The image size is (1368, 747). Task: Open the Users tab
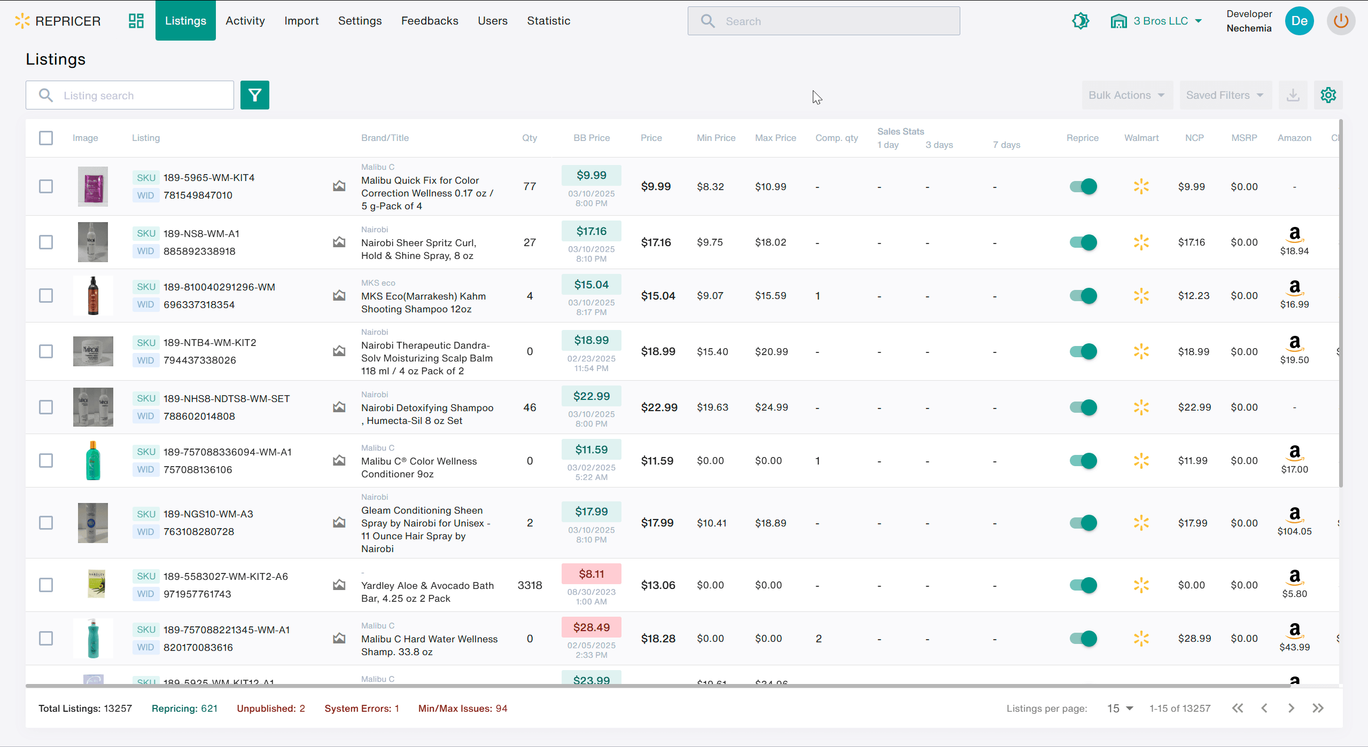point(493,20)
